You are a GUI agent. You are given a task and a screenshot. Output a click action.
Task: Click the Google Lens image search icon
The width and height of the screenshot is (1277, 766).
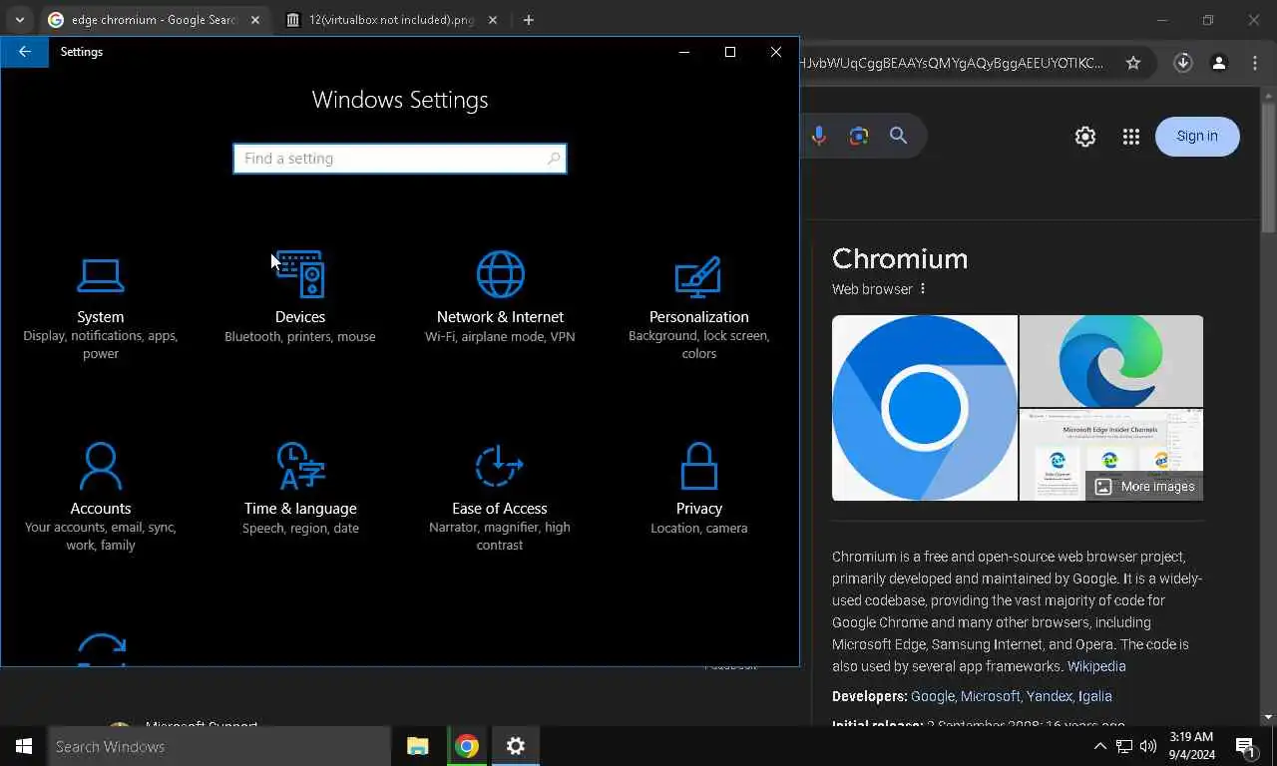(x=859, y=137)
